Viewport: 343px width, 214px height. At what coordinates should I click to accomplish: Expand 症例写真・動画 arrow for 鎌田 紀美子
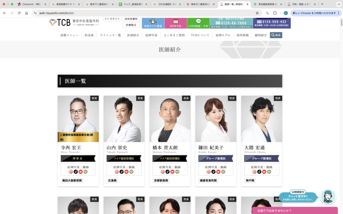click(x=231, y=170)
